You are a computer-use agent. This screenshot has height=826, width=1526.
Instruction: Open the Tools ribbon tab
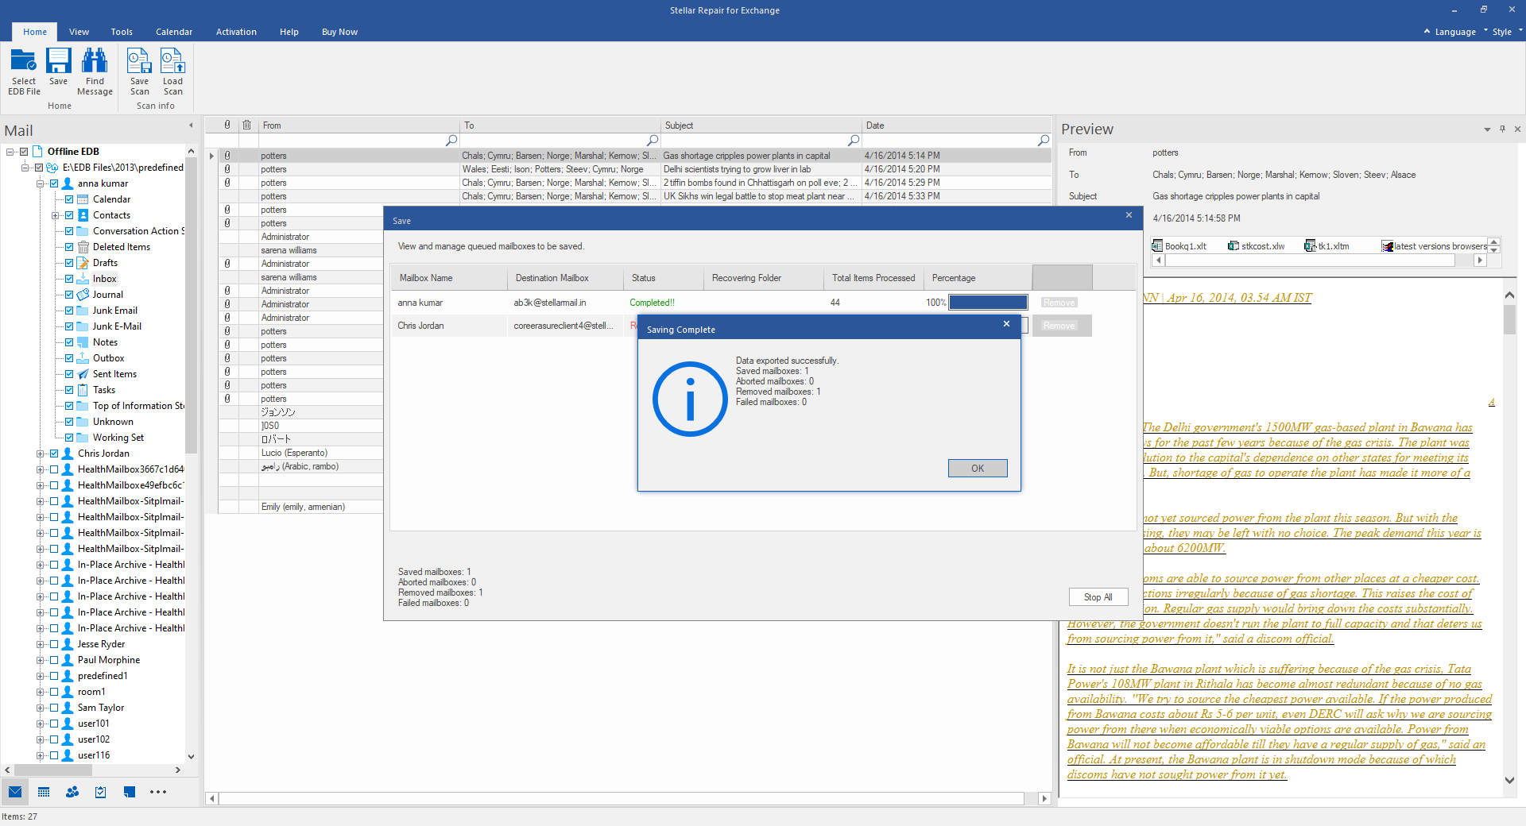(x=122, y=32)
